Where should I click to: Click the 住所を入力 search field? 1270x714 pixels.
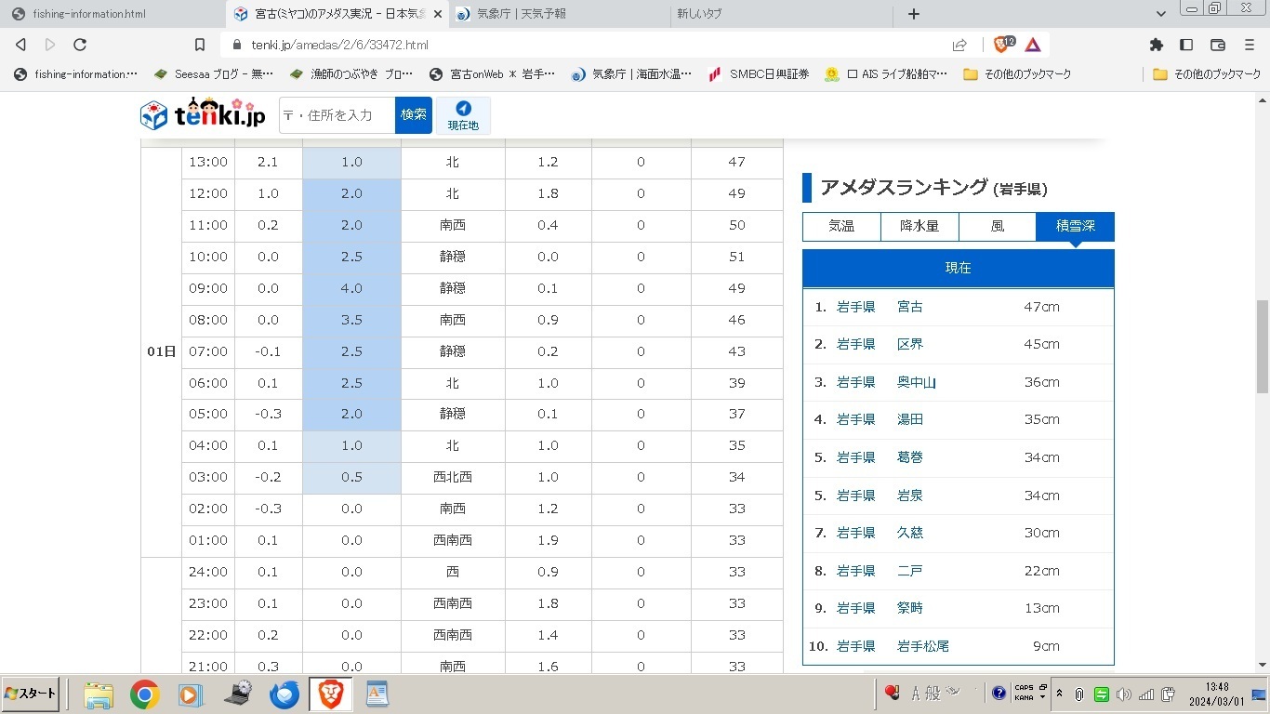coord(337,115)
